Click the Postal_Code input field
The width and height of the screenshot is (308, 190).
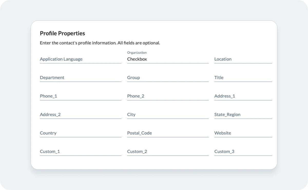pos(168,133)
